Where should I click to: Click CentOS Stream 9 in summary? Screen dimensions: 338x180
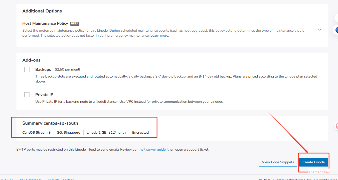pos(36,133)
